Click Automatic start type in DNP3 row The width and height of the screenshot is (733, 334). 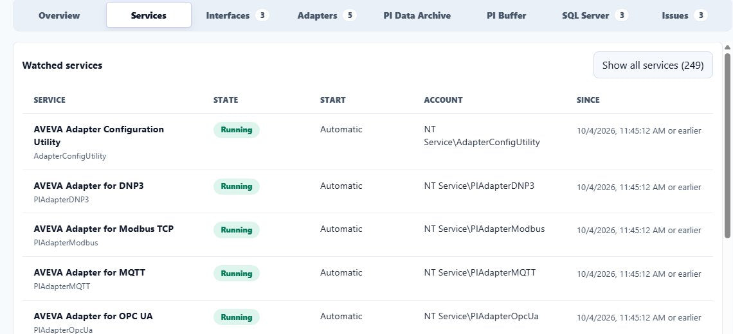tap(341, 186)
